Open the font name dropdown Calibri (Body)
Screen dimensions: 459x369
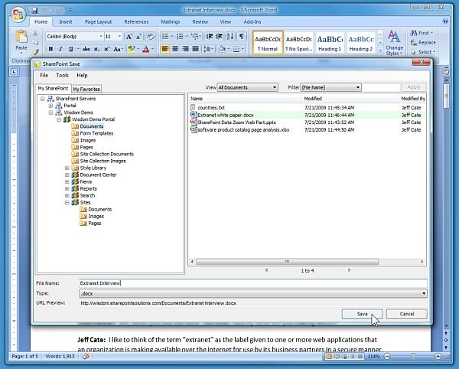(101, 36)
